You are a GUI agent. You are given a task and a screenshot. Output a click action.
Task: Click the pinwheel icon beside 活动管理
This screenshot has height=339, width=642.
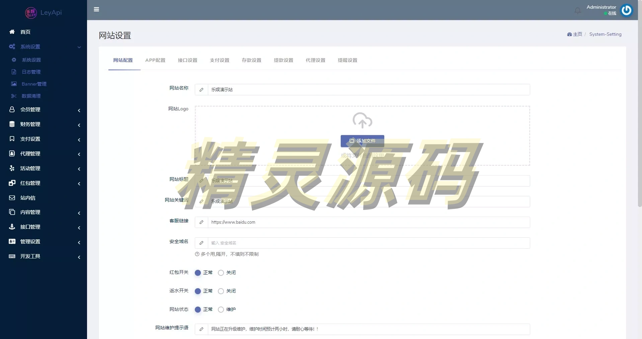pyautogui.click(x=12, y=168)
